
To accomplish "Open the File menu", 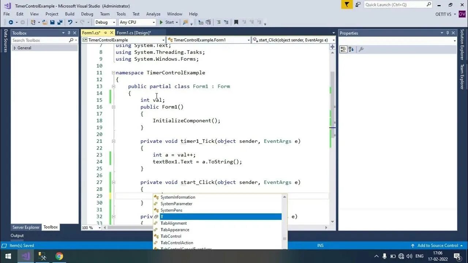I will point(7,14).
